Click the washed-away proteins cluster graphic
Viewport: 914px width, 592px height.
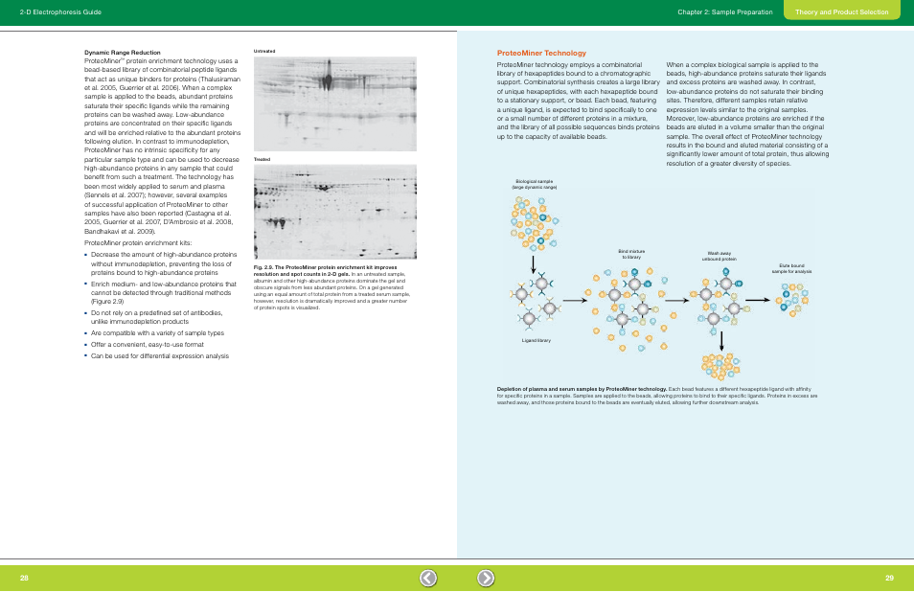721,365
